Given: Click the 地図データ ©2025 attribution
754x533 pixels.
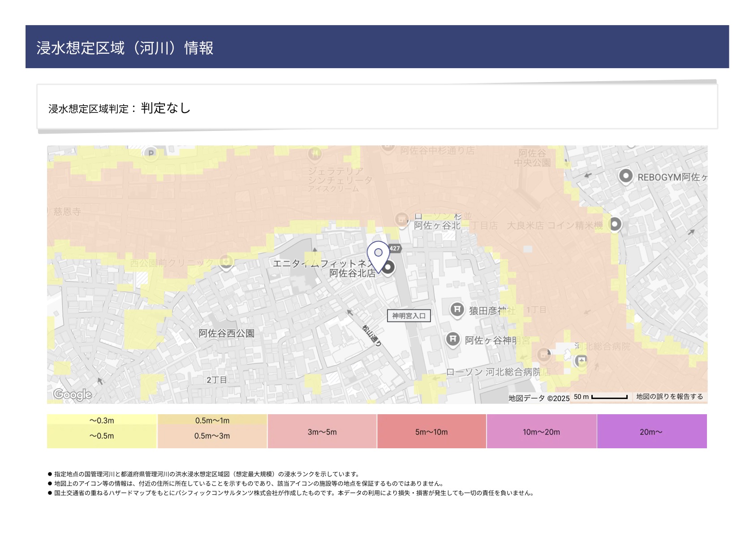Looking at the screenshot, I should pyautogui.click(x=539, y=398).
